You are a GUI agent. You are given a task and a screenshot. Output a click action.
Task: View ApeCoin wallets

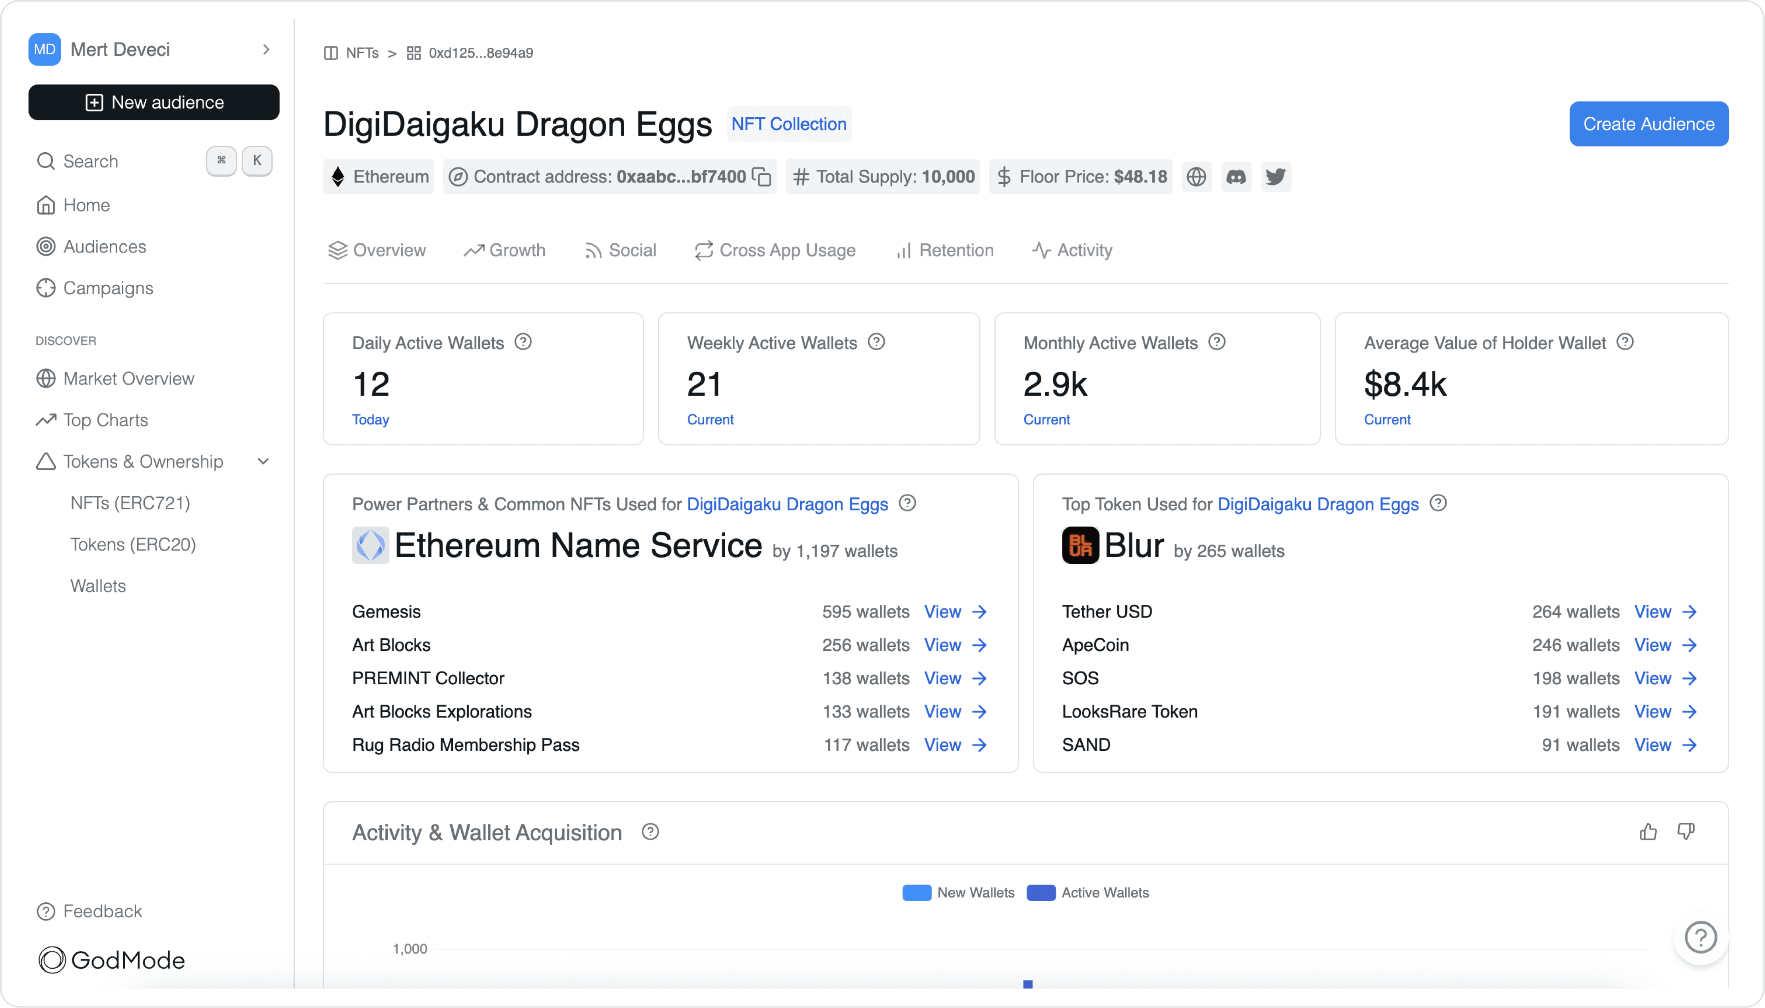coord(1665,645)
